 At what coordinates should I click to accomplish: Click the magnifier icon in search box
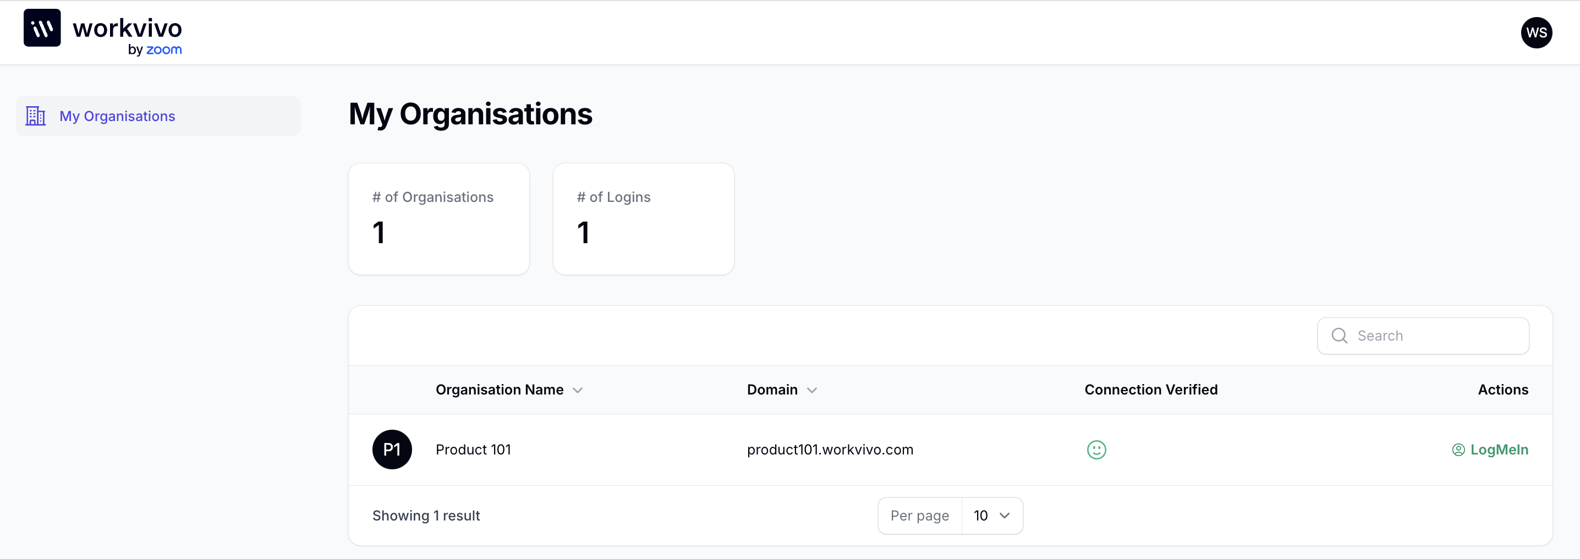click(1339, 336)
